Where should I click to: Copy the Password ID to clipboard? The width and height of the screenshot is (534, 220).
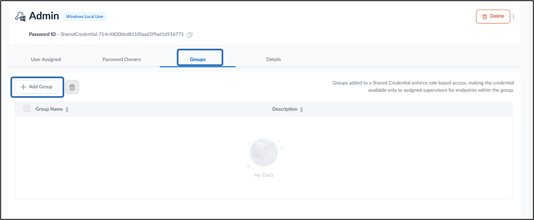click(x=190, y=35)
